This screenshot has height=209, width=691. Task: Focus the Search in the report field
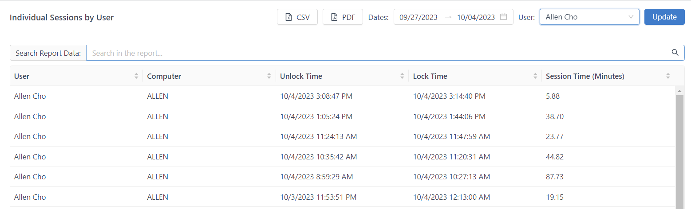click(x=377, y=53)
